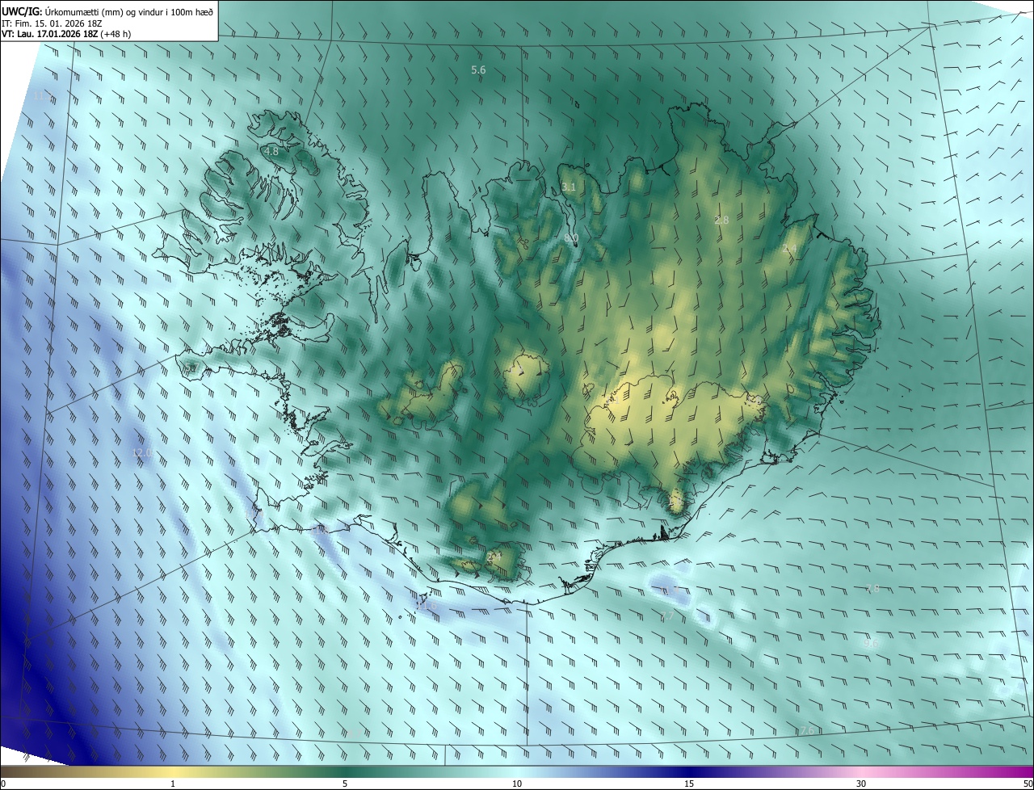The height and width of the screenshot is (790, 1034).
Task: Click the "4.8" value label in the Westfjords
Action: click(x=271, y=151)
